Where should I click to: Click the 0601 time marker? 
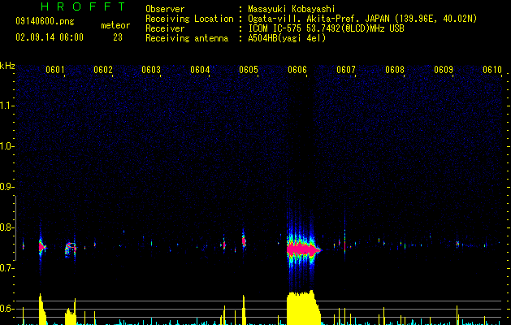pos(54,70)
